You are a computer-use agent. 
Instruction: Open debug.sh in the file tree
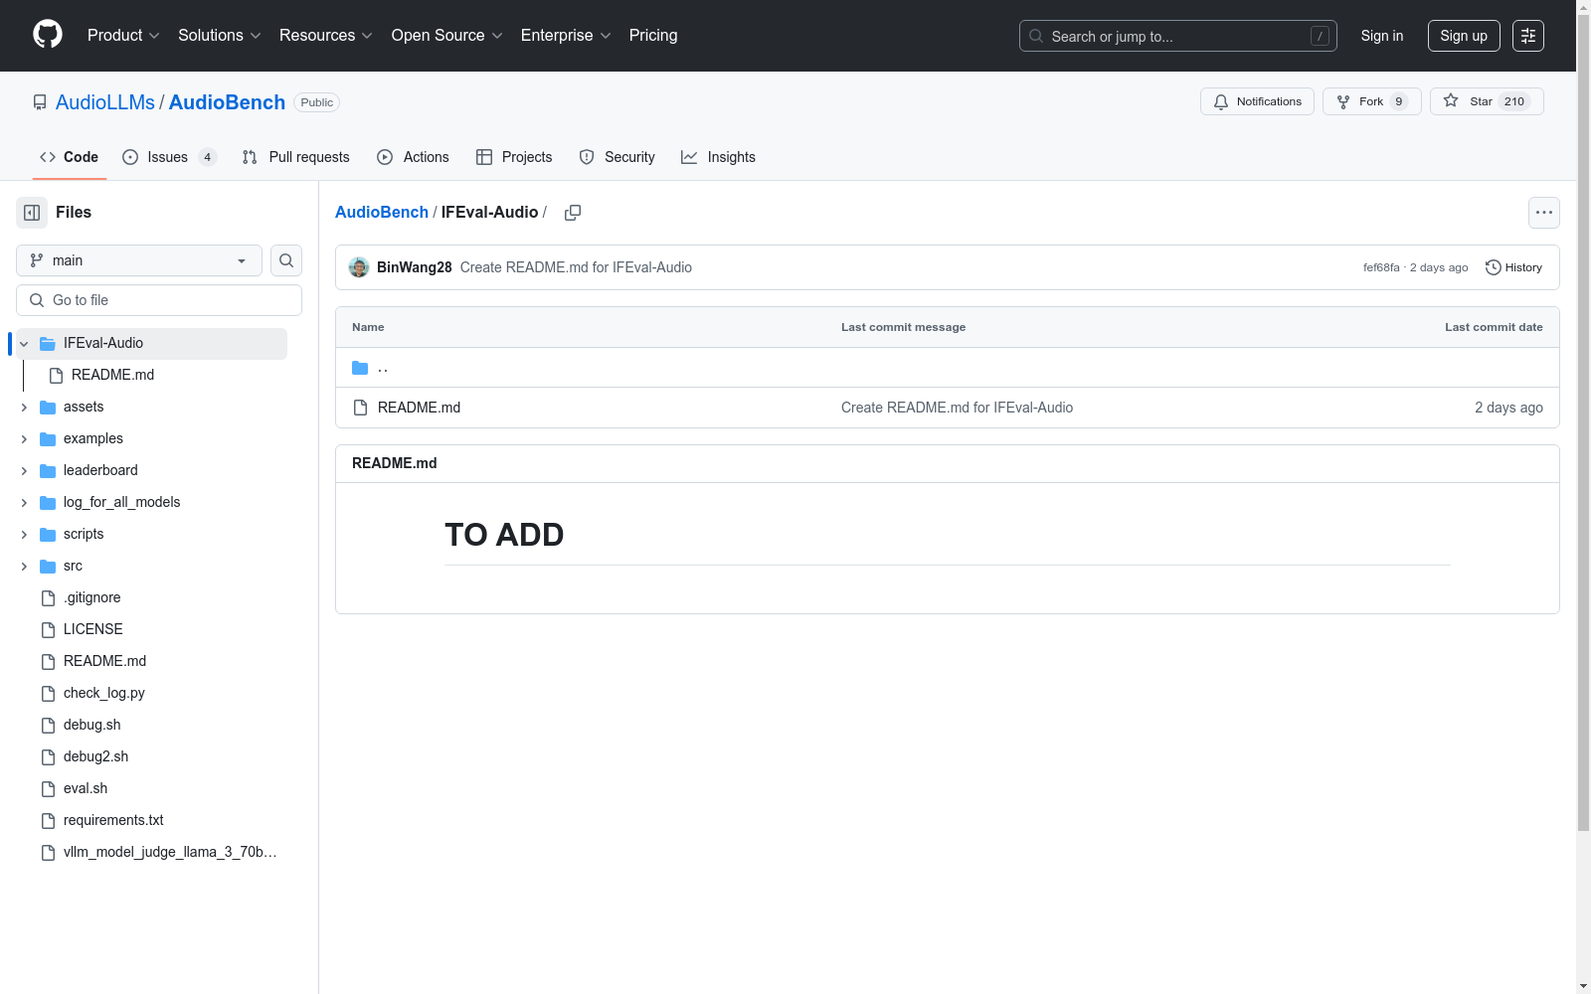(x=92, y=726)
